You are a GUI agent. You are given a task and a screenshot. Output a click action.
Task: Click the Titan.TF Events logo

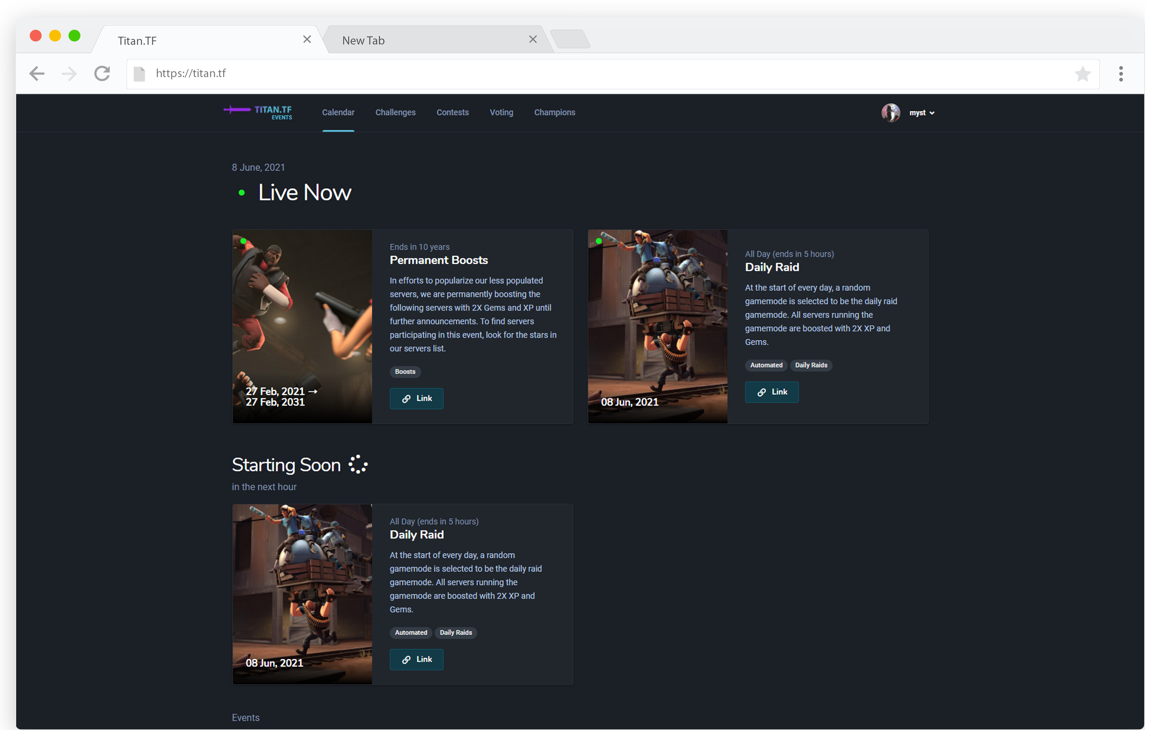point(258,112)
